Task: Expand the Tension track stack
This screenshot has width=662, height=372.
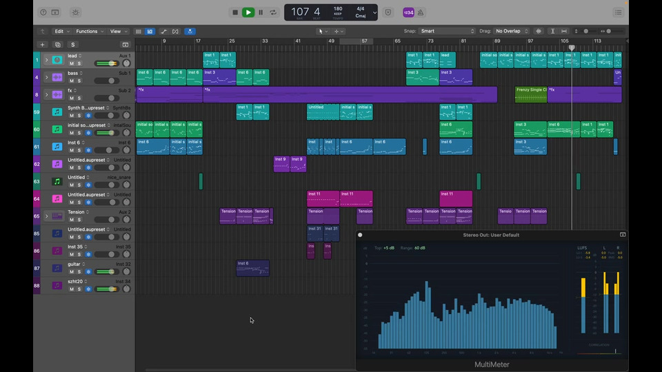Action: pos(46,216)
